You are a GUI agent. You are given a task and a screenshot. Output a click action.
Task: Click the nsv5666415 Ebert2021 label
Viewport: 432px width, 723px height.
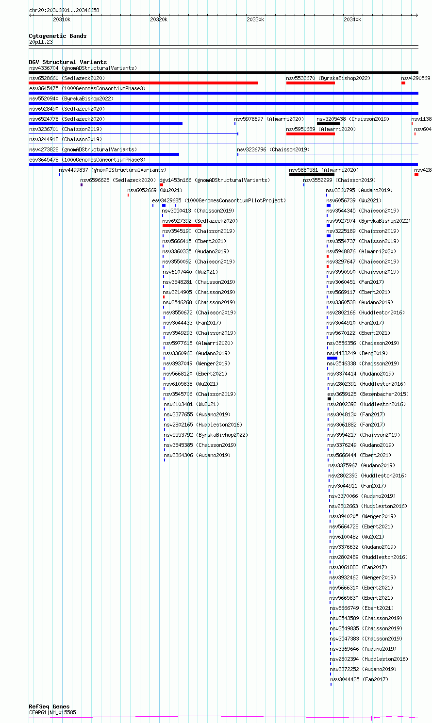(194, 241)
